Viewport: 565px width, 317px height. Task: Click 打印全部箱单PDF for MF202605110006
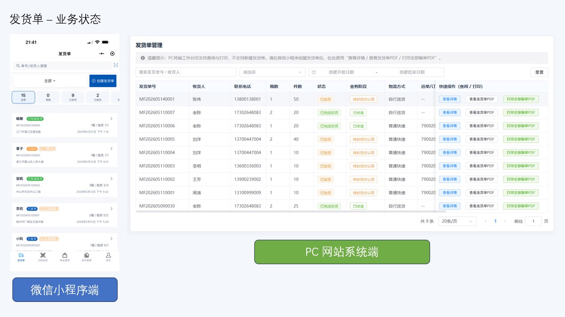point(521,126)
